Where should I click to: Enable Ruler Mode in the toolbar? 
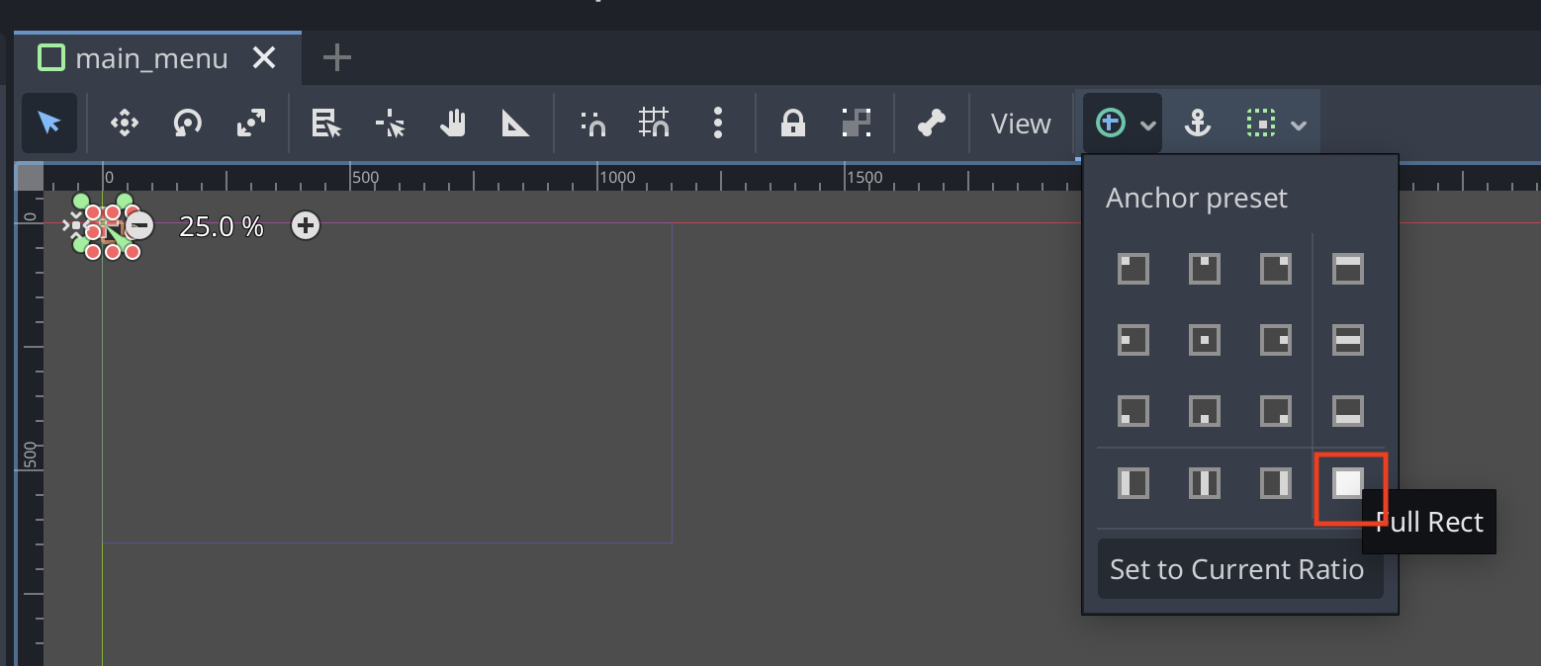coord(514,123)
